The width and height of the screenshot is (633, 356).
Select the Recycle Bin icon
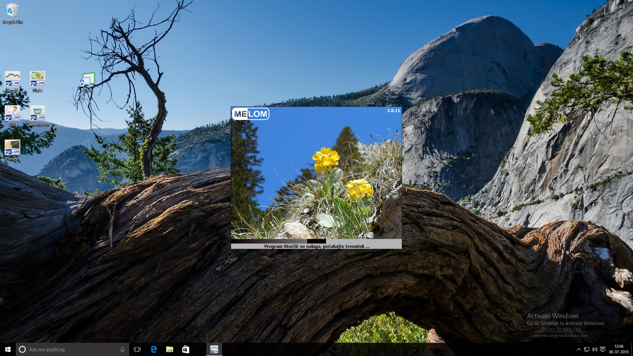[x=13, y=12]
